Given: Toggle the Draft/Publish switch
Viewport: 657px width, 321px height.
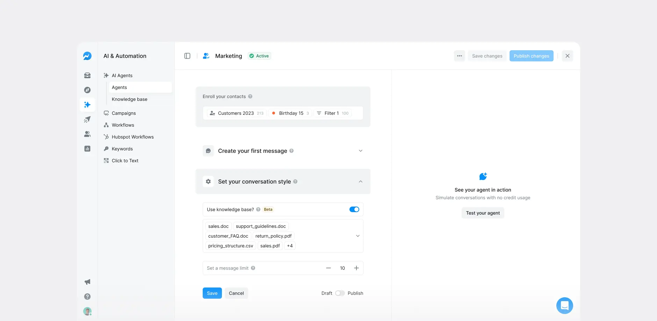Looking at the screenshot, I should 340,293.
